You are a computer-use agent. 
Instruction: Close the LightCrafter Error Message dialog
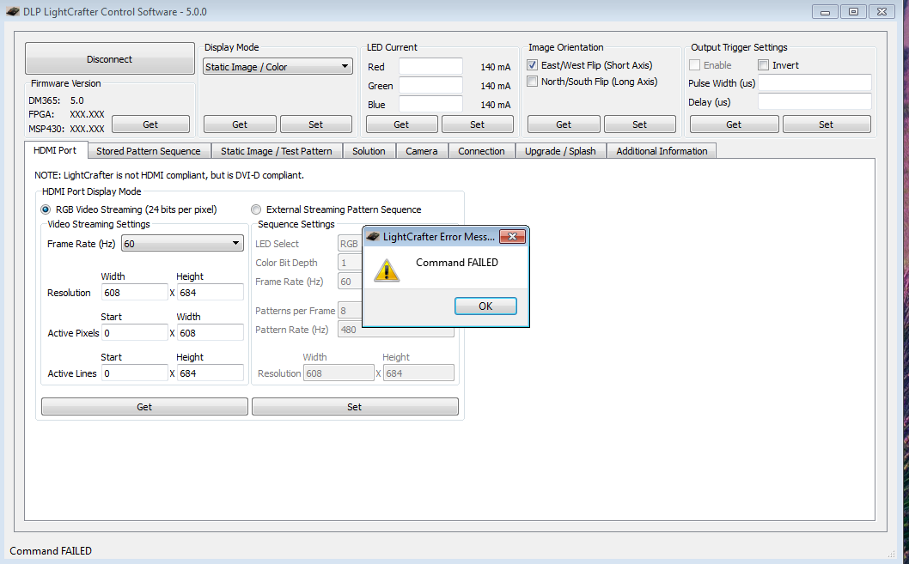coord(512,236)
